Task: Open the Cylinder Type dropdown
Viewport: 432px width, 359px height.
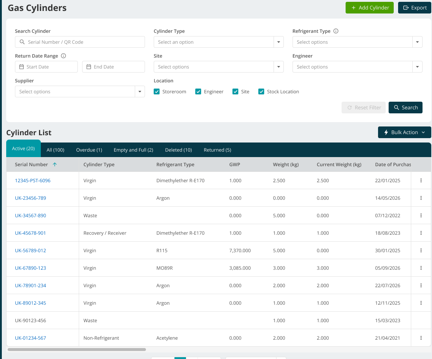Action: point(218,42)
